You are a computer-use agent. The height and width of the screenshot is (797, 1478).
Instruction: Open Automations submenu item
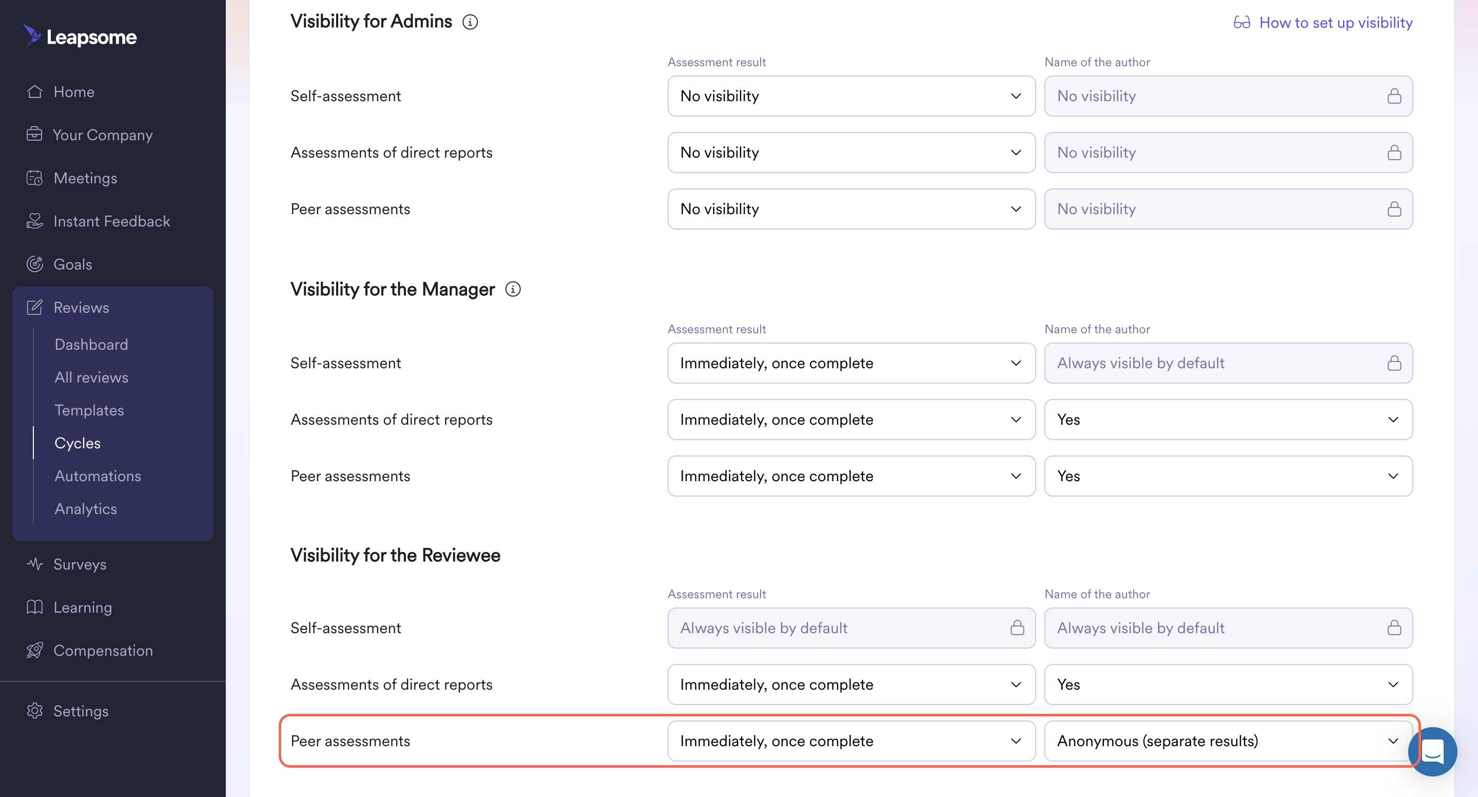98,476
